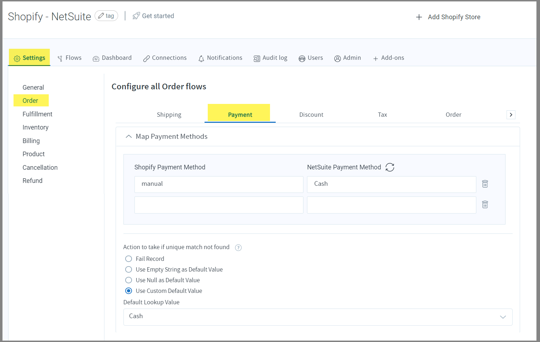Open the Connections tab
The image size is (540, 342).
tap(165, 58)
